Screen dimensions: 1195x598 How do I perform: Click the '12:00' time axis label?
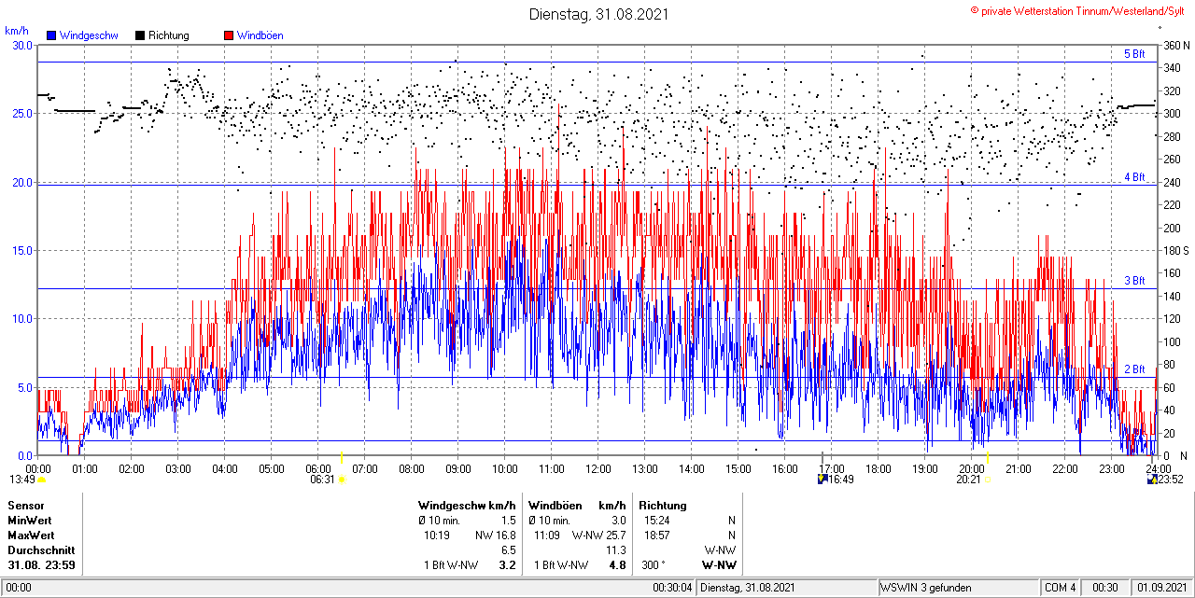pyautogui.click(x=598, y=468)
